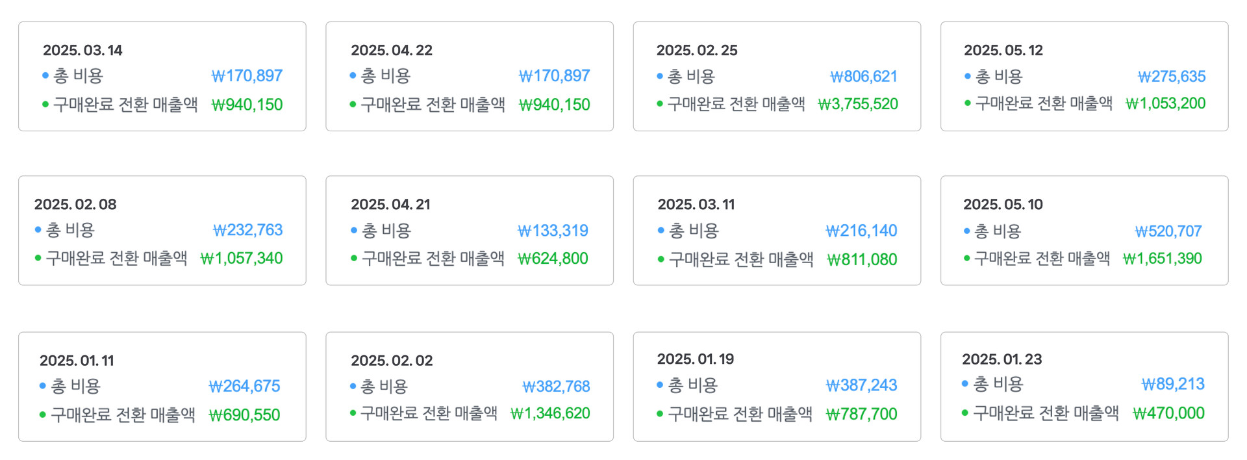Select the 2025. 02. 02 date heading
The height and width of the screenshot is (460, 1247).
pos(392,361)
